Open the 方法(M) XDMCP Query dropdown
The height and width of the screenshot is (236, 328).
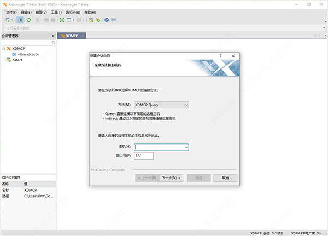[161, 105]
